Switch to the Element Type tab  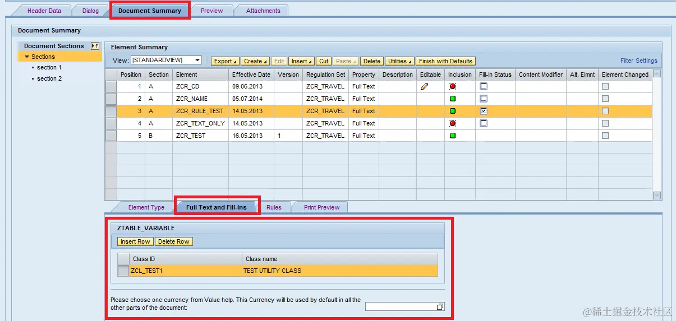tap(146, 207)
